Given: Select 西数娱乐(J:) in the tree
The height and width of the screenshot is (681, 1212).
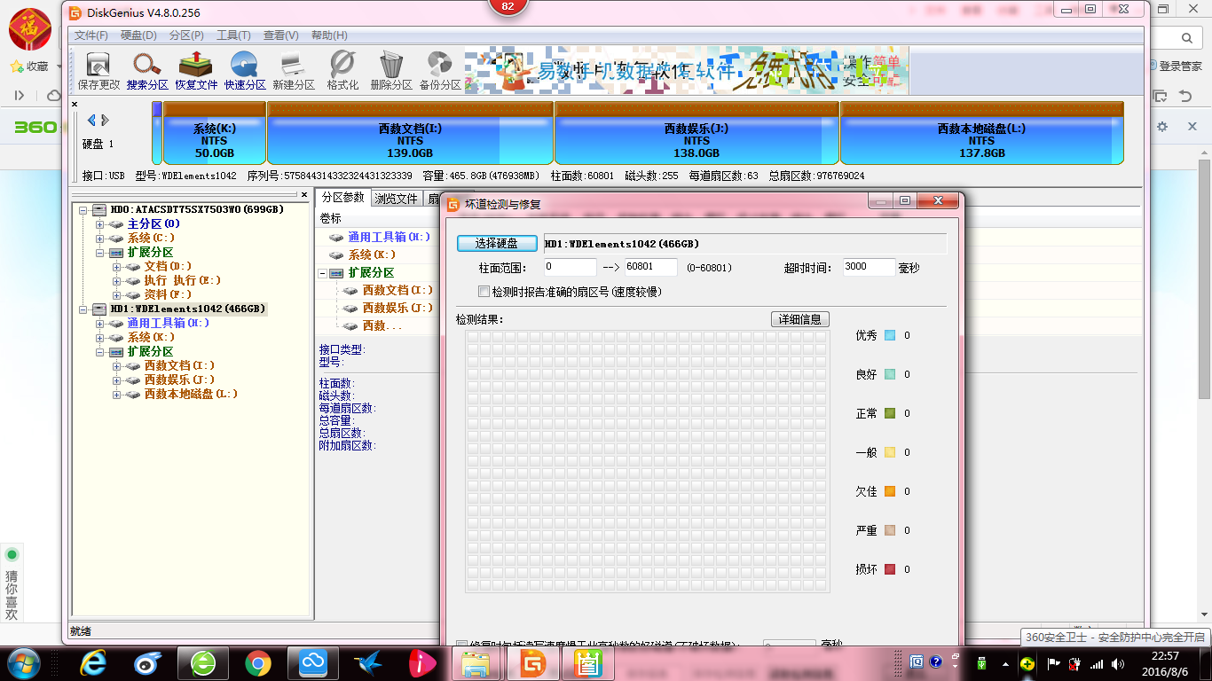Looking at the screenshot, I should click(179, 380).
